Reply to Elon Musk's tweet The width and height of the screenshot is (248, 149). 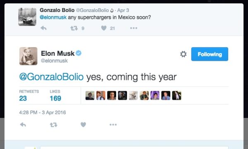(23, 125)
